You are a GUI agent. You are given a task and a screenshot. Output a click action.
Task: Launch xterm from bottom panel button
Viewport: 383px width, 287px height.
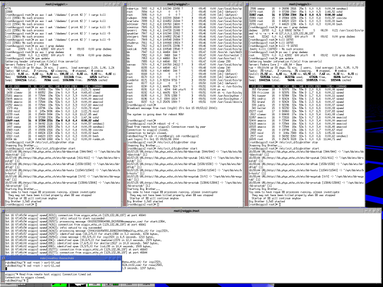pyautogui.click(x=146, y=285)
